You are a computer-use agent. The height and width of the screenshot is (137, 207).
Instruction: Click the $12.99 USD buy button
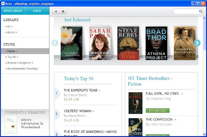pyautogui.click(x=158, y=111)
